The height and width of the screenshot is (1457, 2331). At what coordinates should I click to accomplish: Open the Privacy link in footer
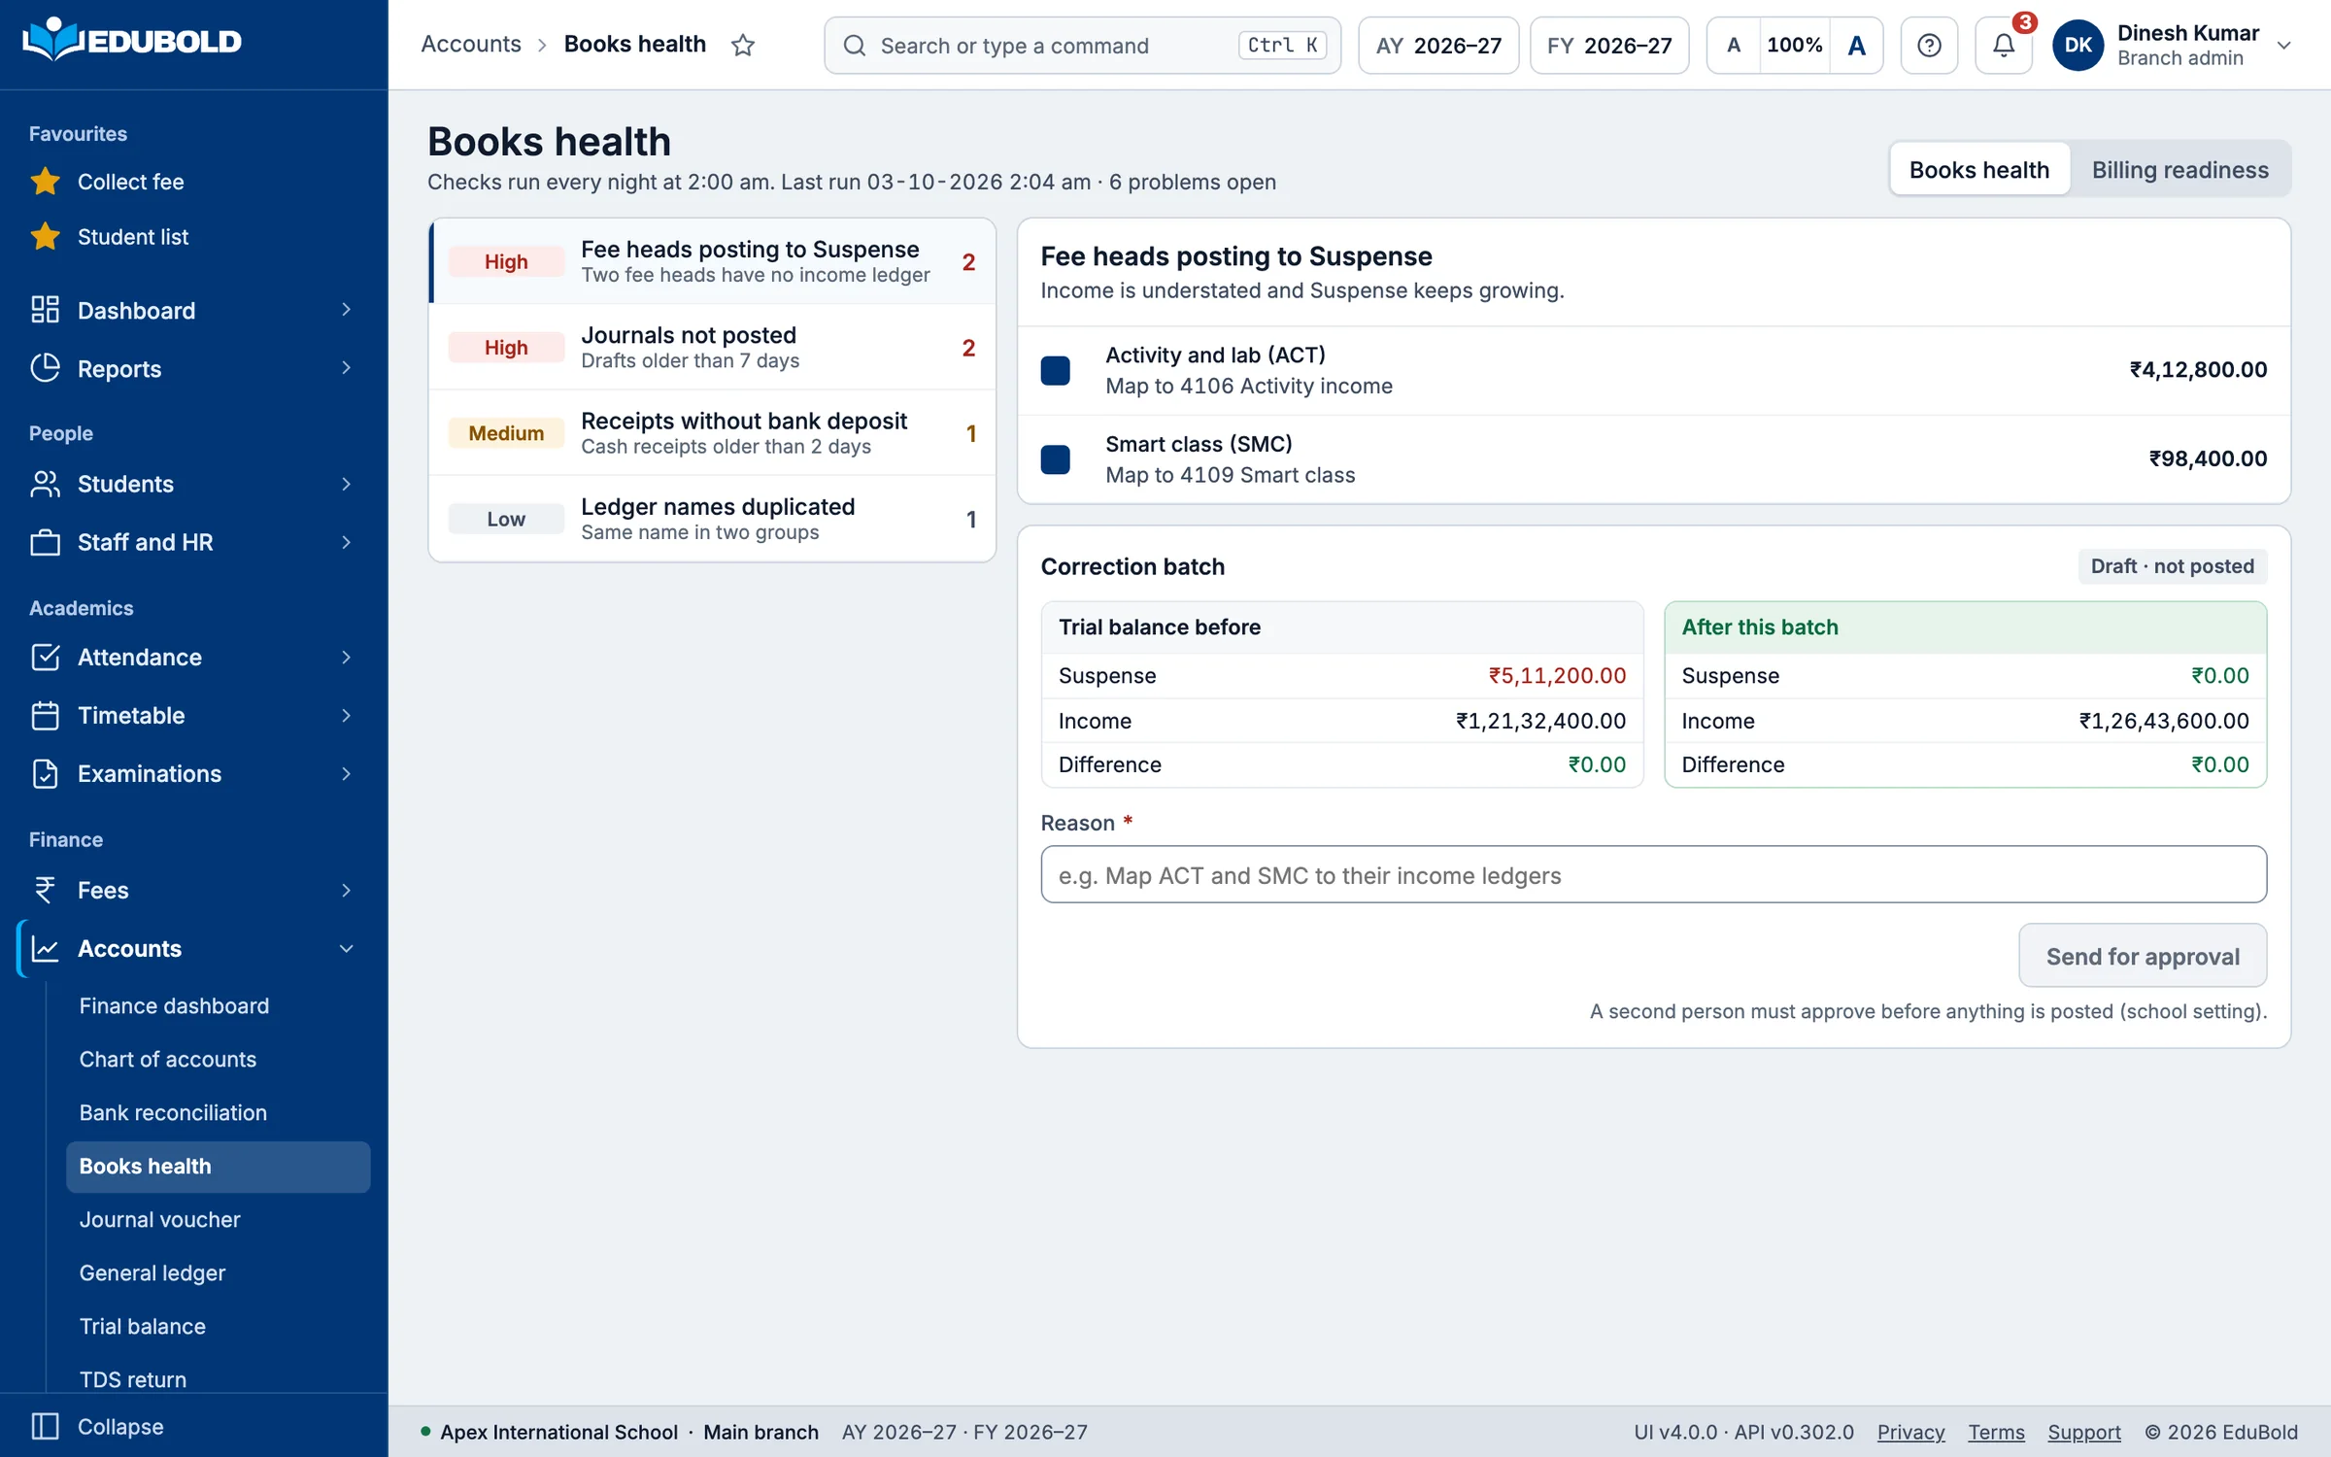[x=1910, y=1432]
